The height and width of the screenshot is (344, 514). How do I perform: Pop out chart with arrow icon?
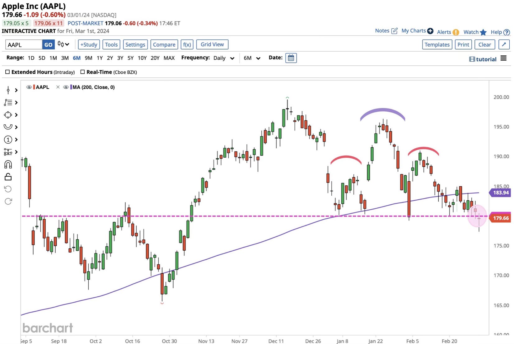[x=504, y=44]
